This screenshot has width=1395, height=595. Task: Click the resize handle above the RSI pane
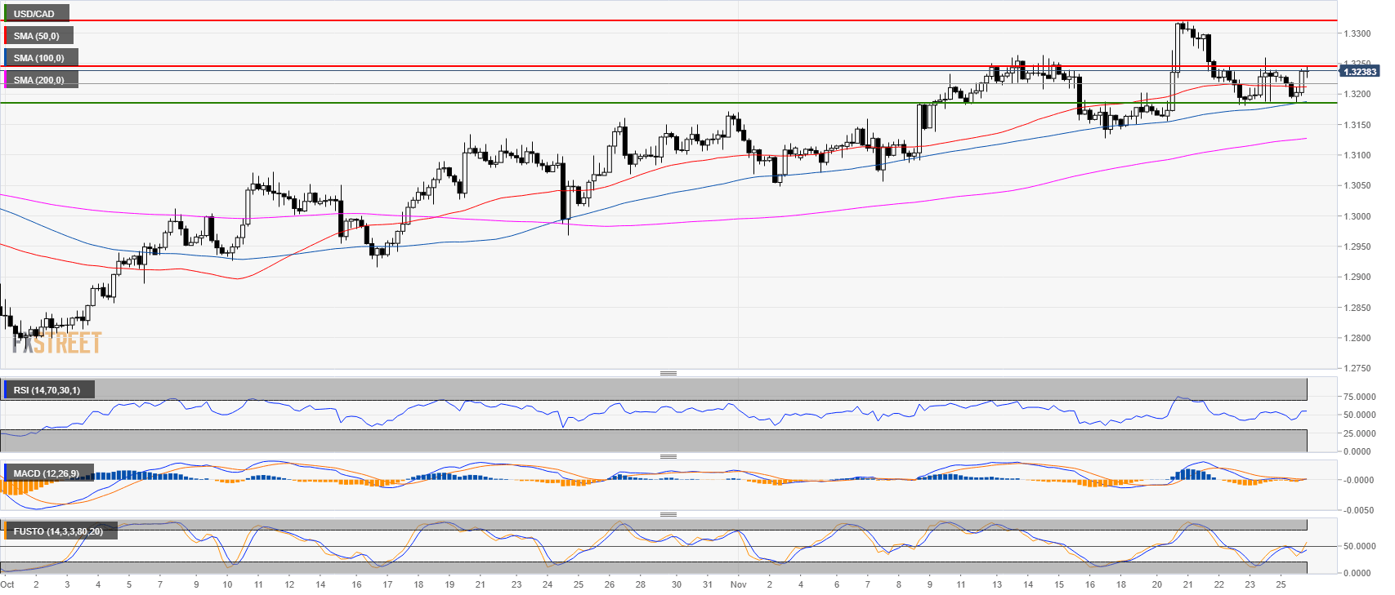668,373
